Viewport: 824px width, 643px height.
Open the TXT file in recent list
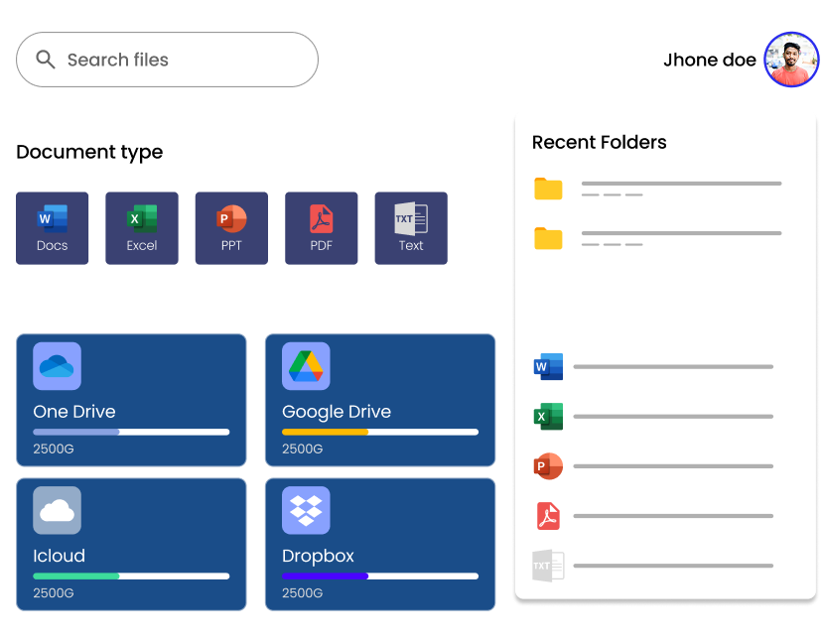pyautogui.click(x=653, y=566)
